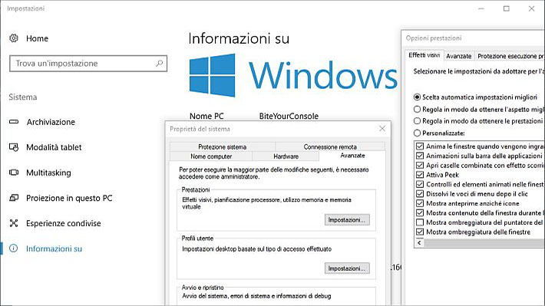The height and width of the screenshot is (306, 545).
Task: Toggle Mostra ombreggiatura delle finestre checkbox
Action: [420, 232]
